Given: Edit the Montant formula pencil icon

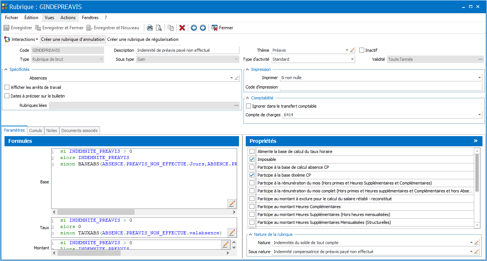Looking at the screenshot, I should [225, 244].
